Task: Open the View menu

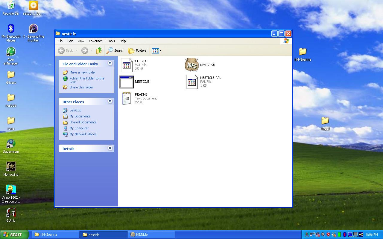Action: [x=81, y=41]
